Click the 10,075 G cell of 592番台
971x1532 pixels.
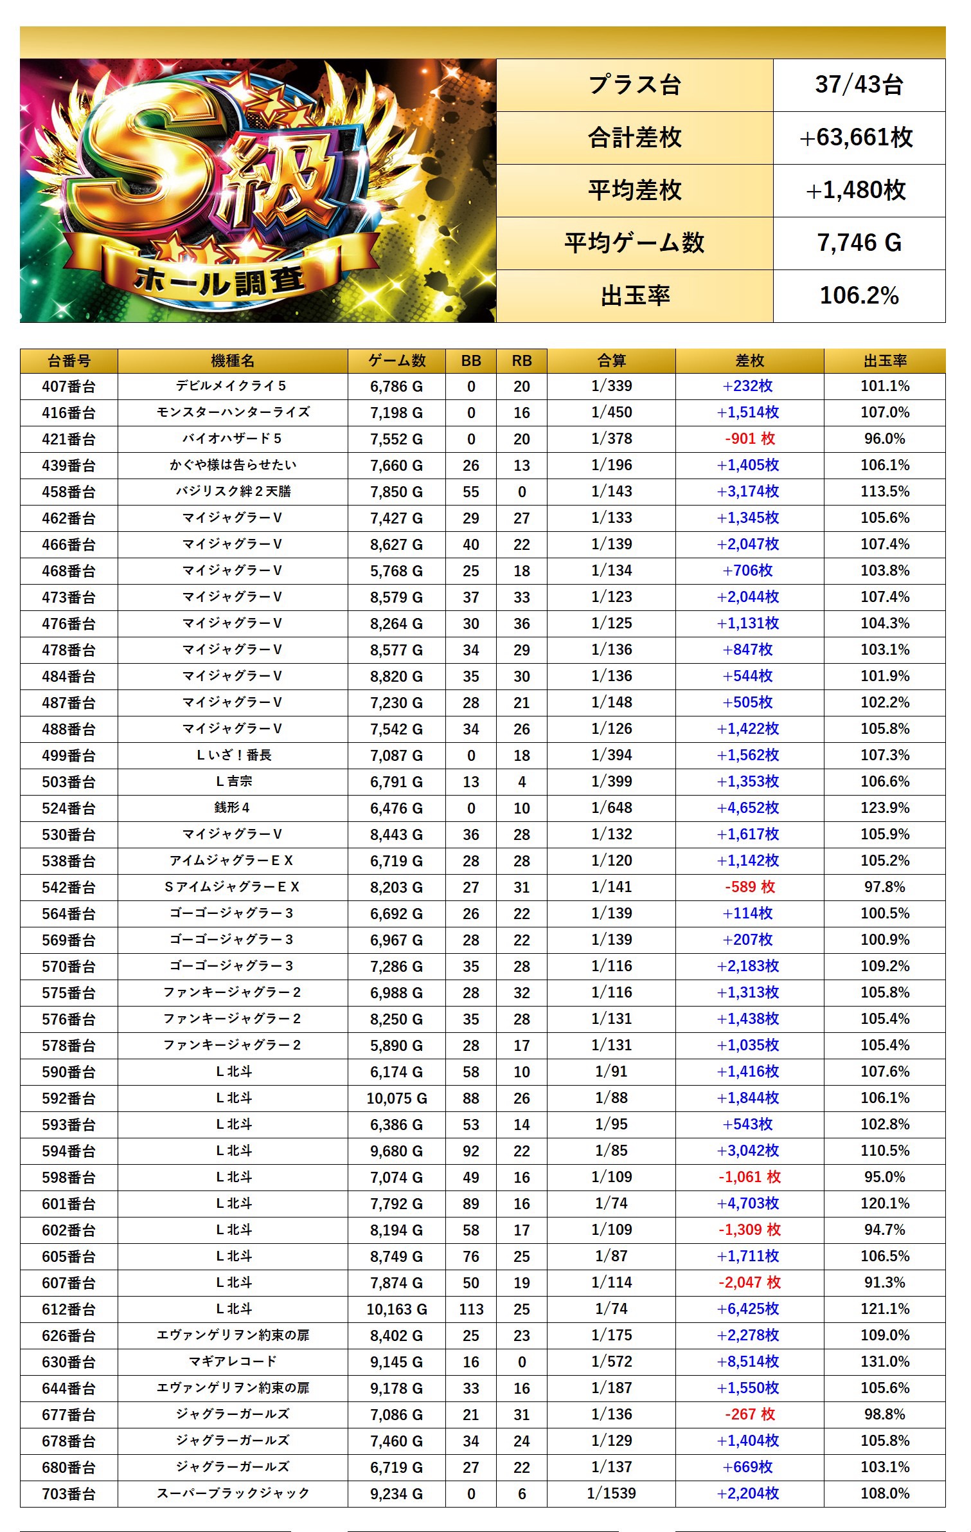[396, 1099]
